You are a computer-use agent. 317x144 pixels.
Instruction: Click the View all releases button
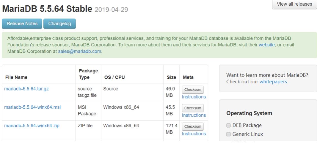coord(294,4)
